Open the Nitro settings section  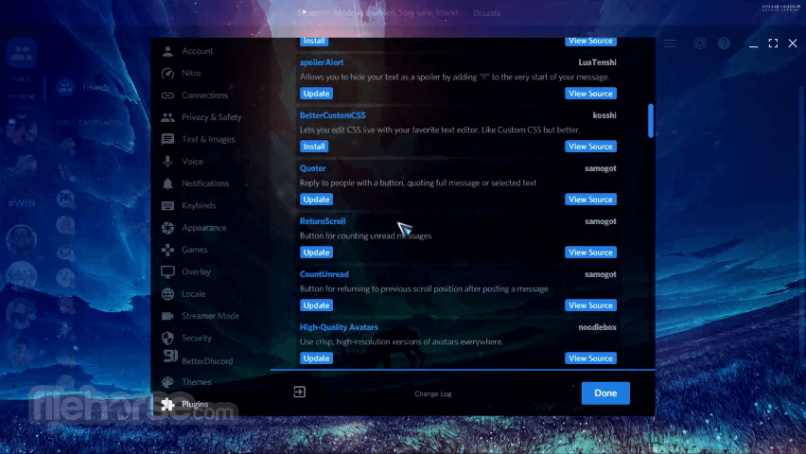[x=191, y=73]
